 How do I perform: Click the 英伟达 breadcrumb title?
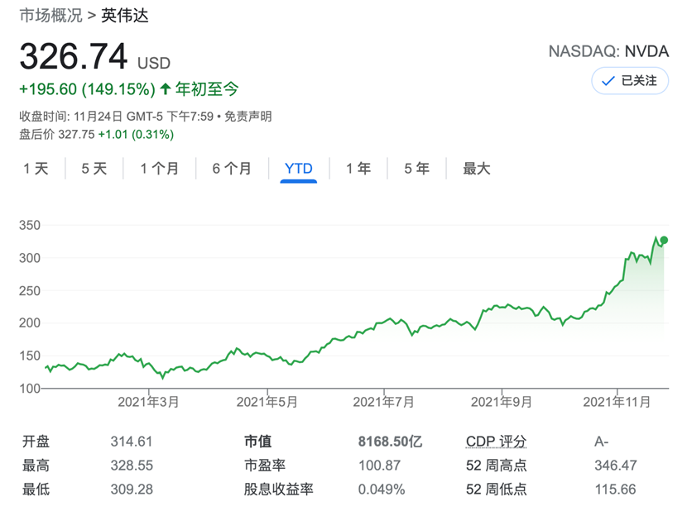125,16
